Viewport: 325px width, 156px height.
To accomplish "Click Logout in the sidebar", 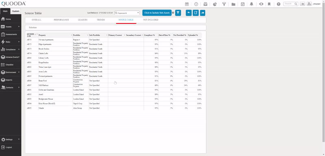I will tap(11, 147).
